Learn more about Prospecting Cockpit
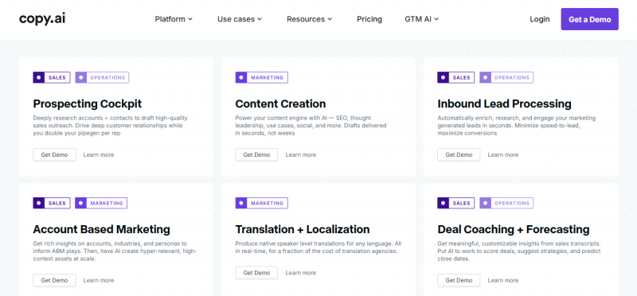 click(99, 154)
